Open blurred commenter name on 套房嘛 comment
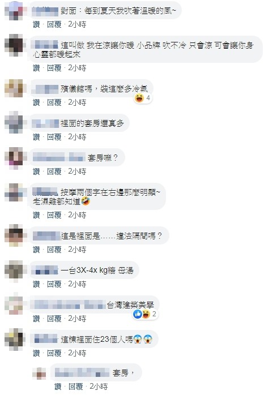 [x=59, y=158]
